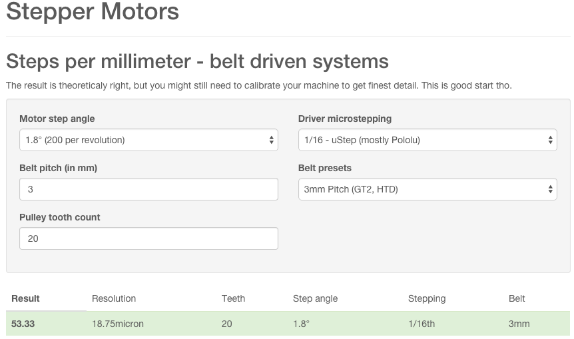Click the Step angle column header
The height and width of the screenshot is (339, 574).
315,298
